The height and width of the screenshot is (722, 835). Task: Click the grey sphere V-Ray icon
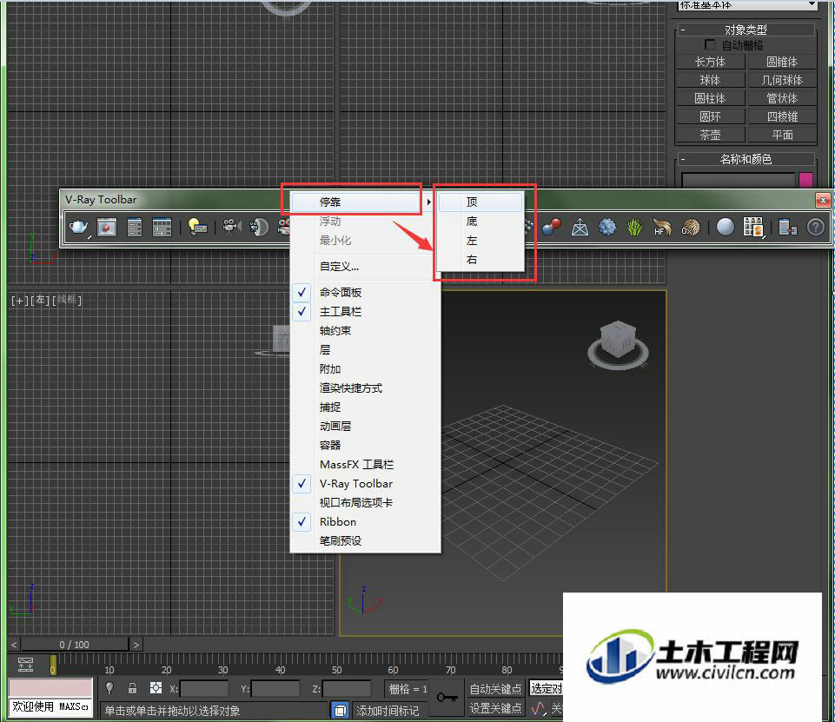point(725,228)
